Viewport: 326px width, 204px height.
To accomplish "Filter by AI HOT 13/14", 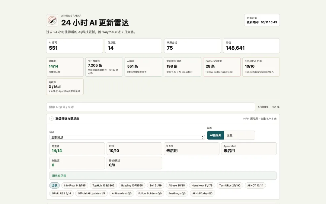I will pos(255,186).
